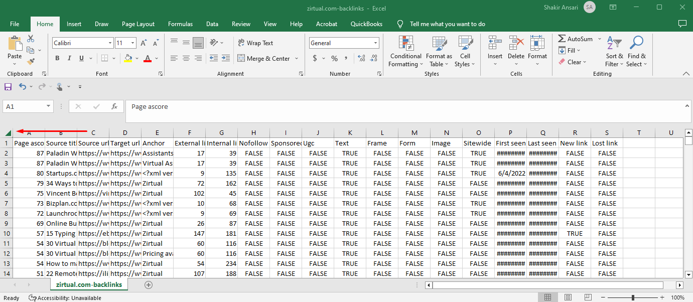The width and height of the screenshot is (693, 302).
Task: Decrease font size with the small A icon
Action: tap(155, 43)
